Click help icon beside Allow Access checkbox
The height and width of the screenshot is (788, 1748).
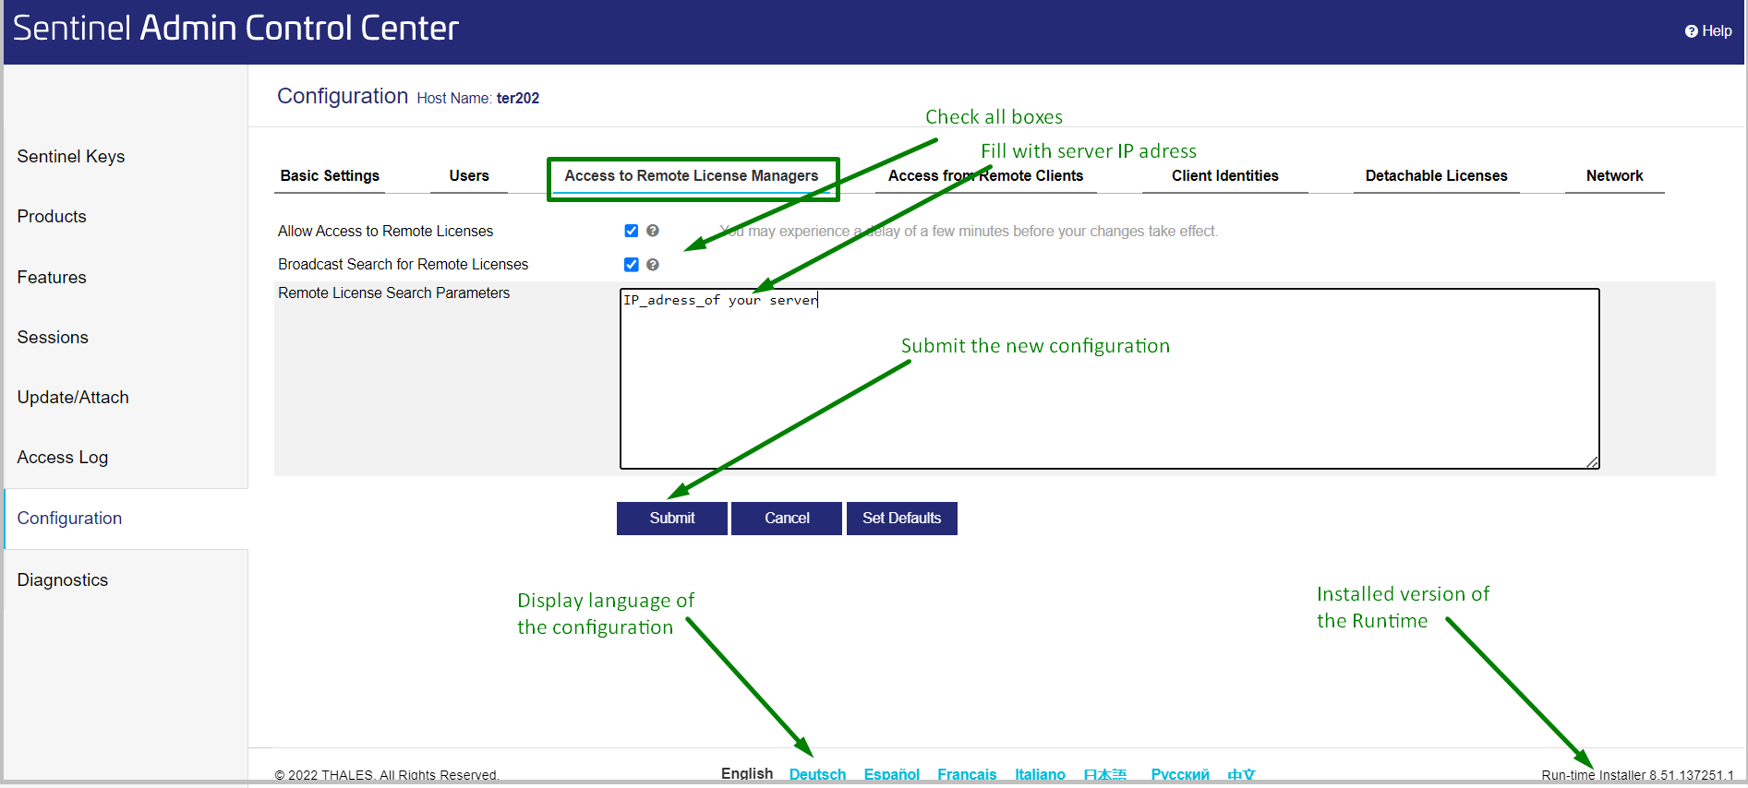(653, 231)
